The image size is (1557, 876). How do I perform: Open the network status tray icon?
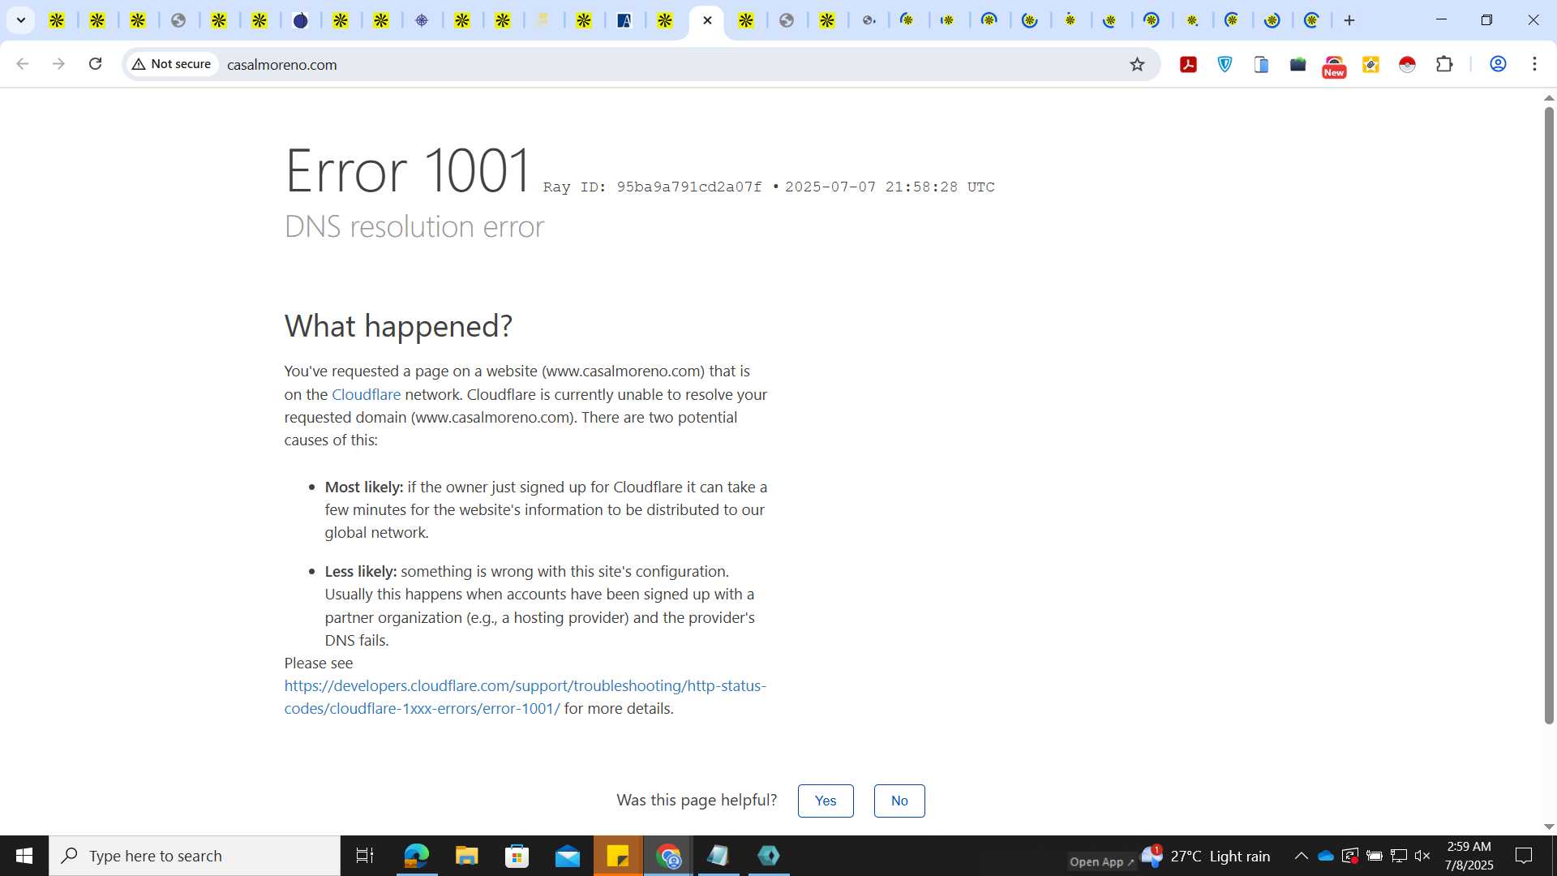click(x=1399, y=856)
